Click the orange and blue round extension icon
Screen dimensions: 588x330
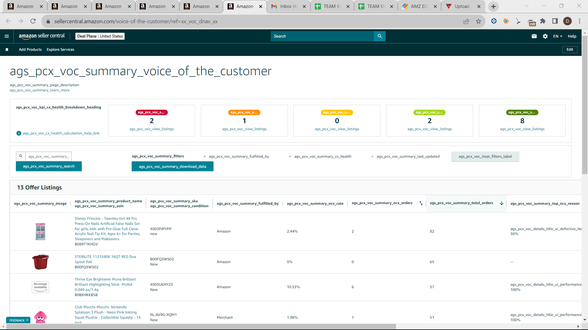click(506, 21)
